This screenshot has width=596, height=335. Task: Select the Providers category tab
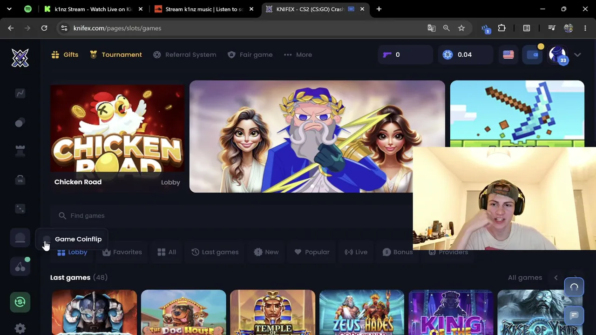coord(448,252)
